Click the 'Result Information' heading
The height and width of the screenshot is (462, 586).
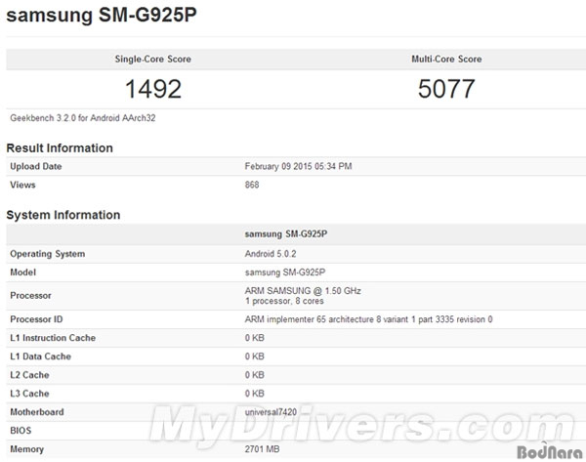60,148
